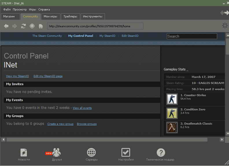The height and width of the screenshot is (166, 229).
Task: Switch to the Инструменты tab
Action: [x=93, y=17]
